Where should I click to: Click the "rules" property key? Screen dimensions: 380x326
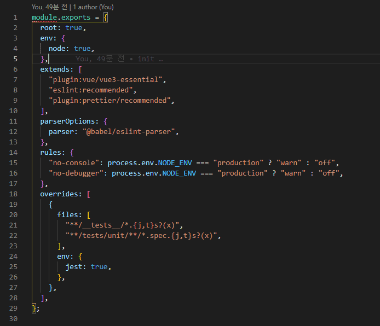click(x=51, y=153)
